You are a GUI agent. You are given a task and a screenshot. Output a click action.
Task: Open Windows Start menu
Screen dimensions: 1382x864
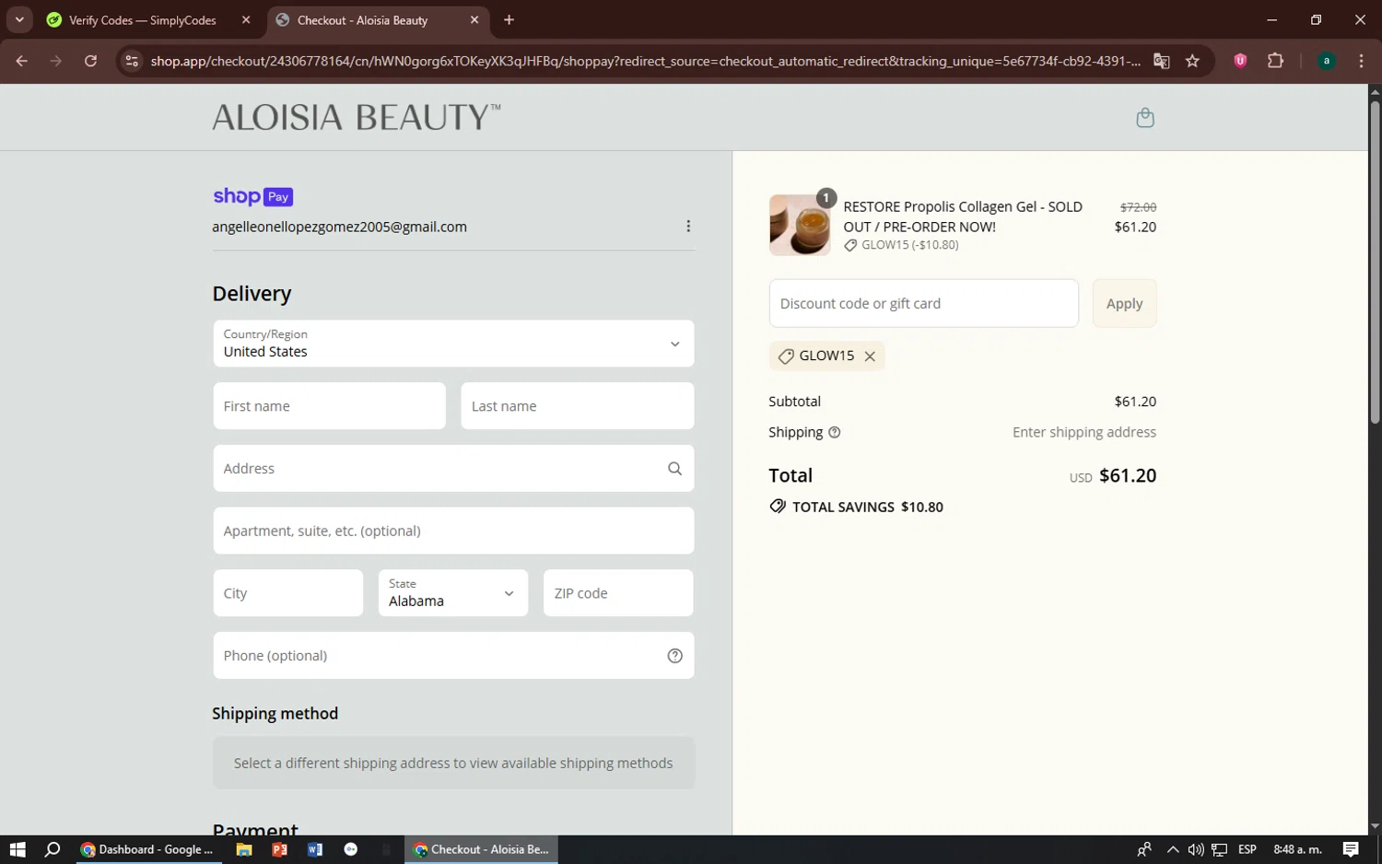click(18, 849)
